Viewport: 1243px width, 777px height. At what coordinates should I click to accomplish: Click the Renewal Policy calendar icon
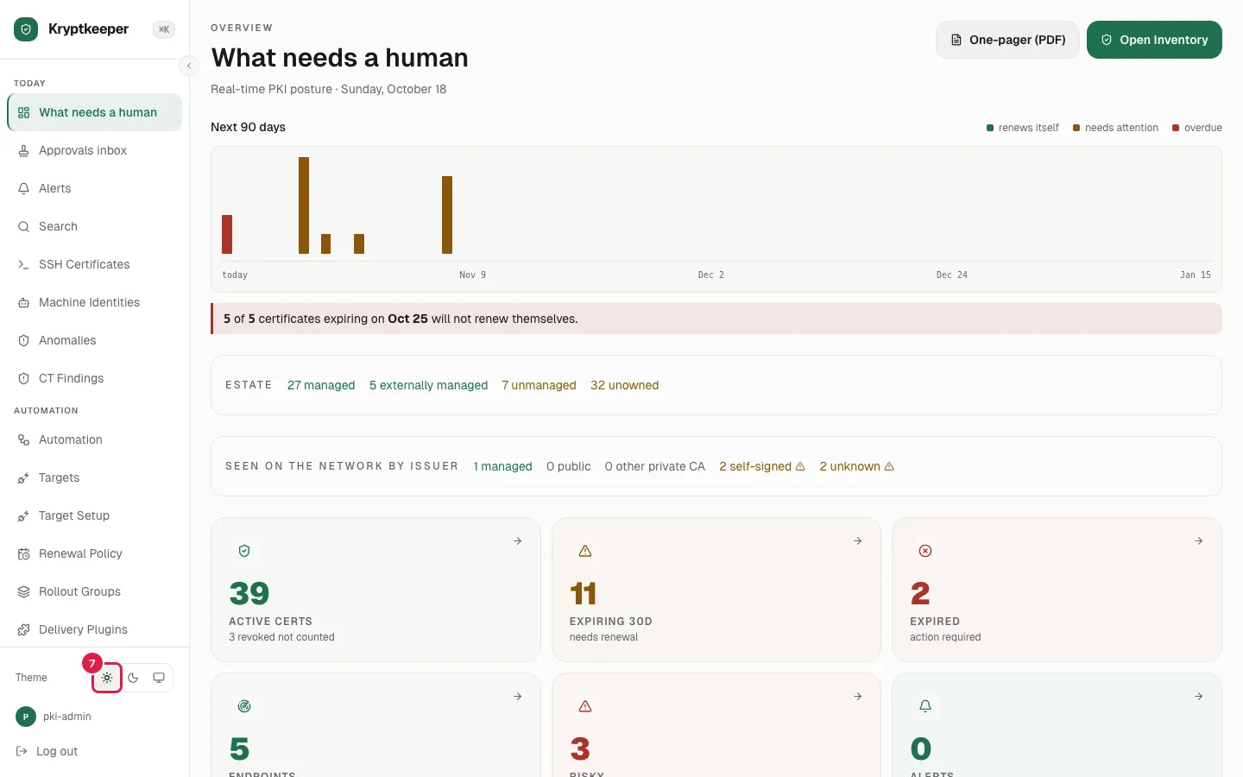point(24,553)
